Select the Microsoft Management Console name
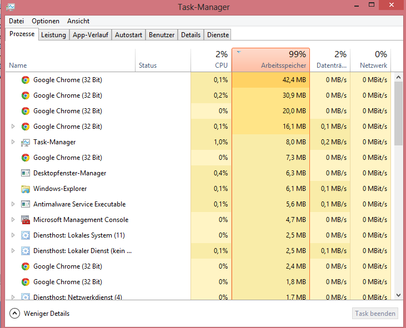Screen dimensions: 406x328 click(x=81, y=220)
